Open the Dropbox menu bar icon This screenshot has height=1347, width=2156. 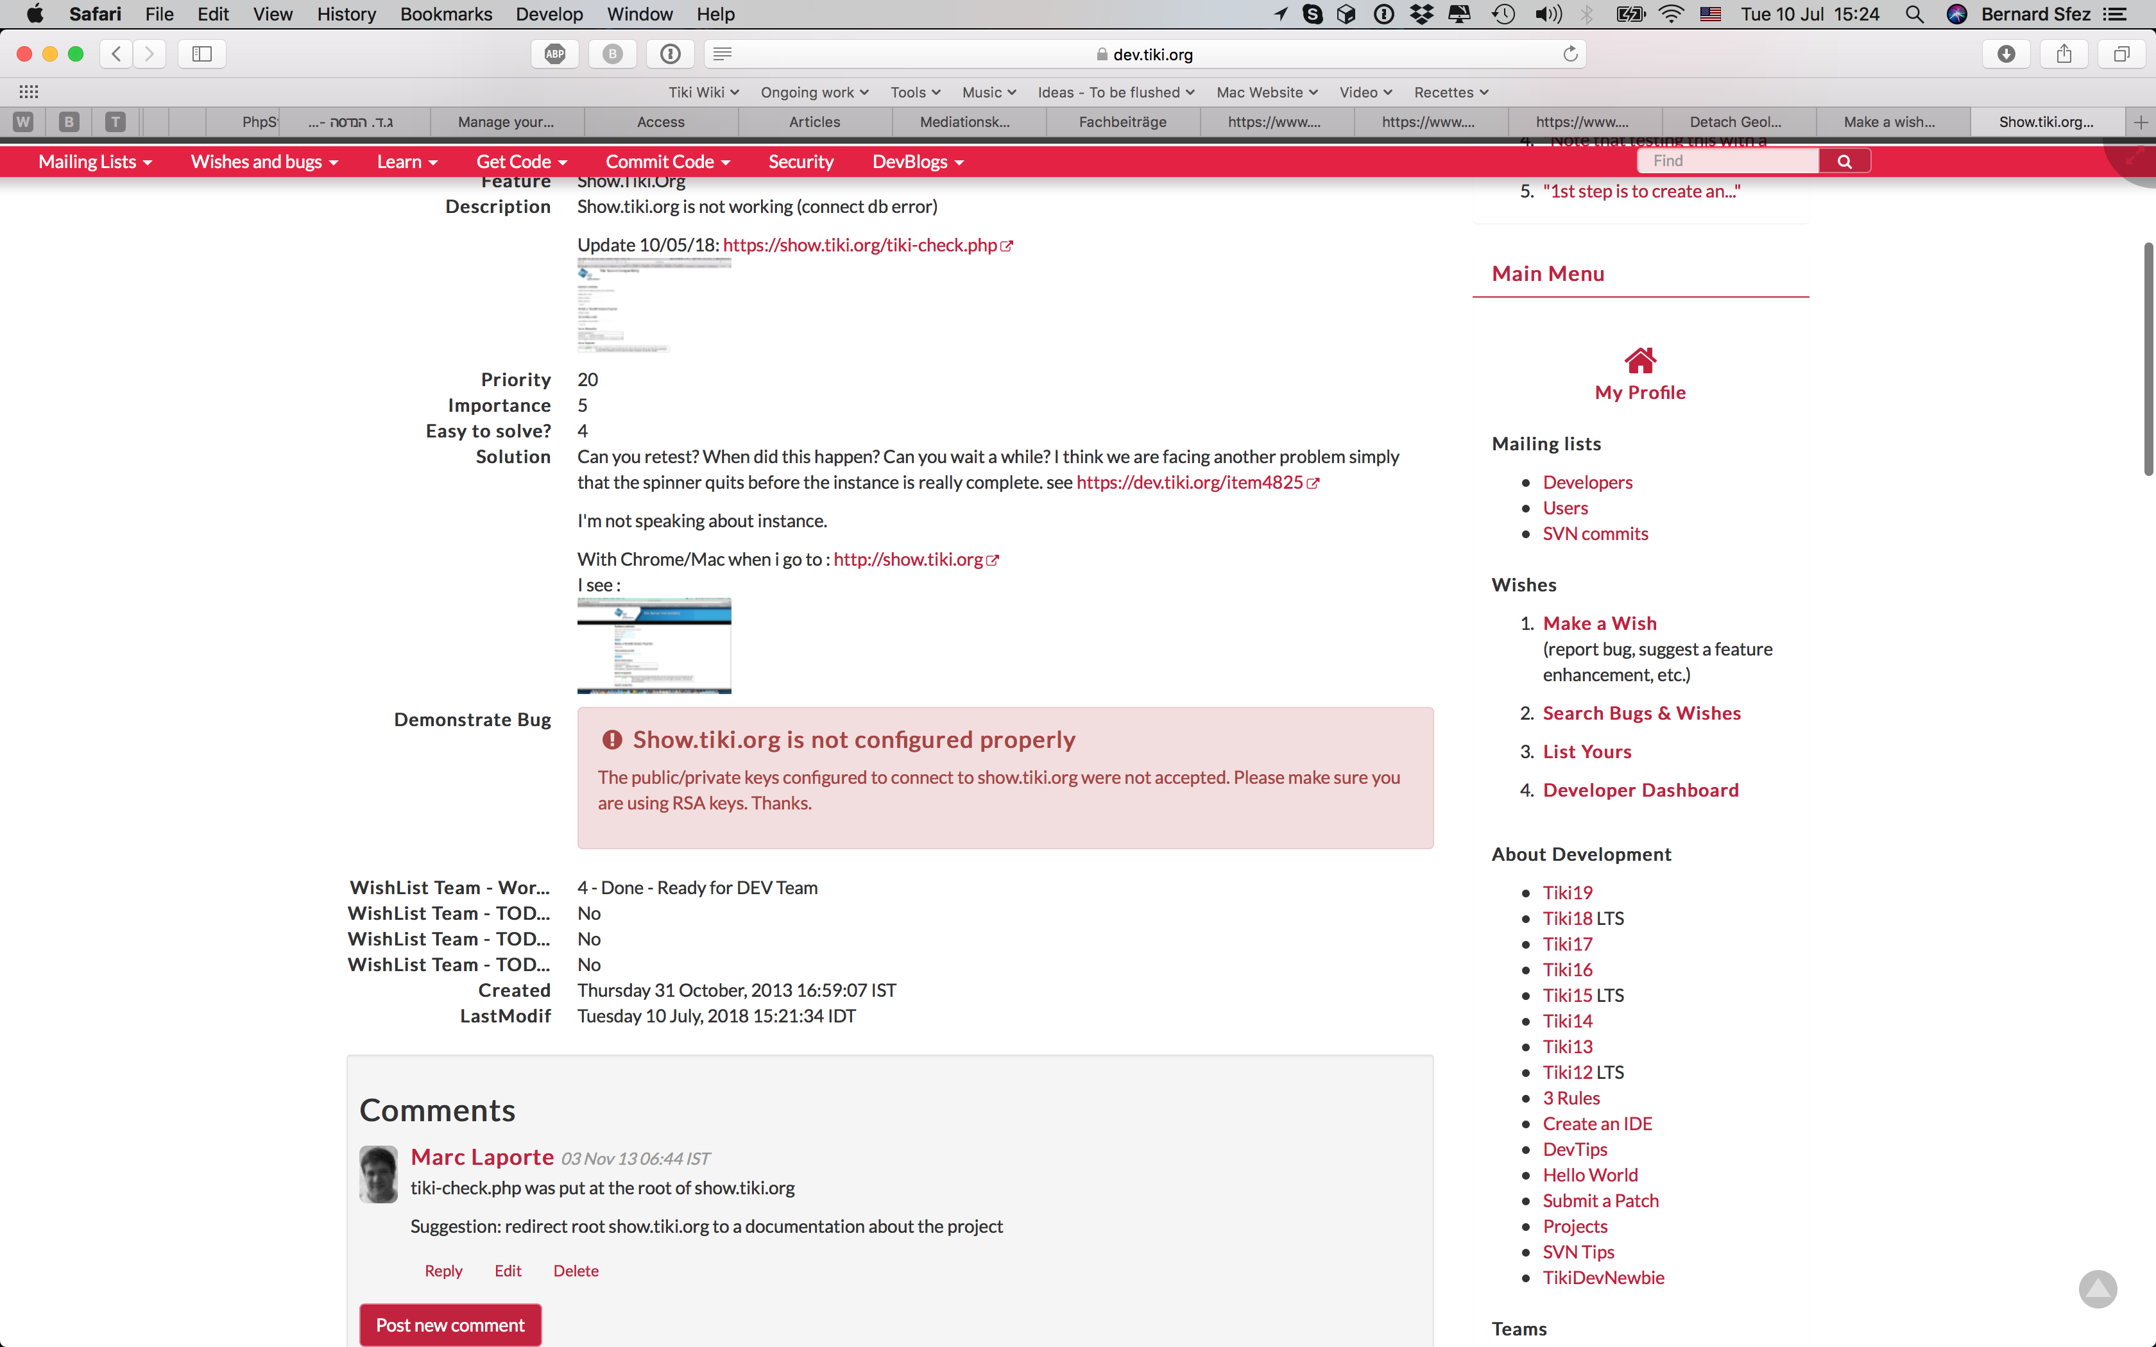coord(1421,14)
